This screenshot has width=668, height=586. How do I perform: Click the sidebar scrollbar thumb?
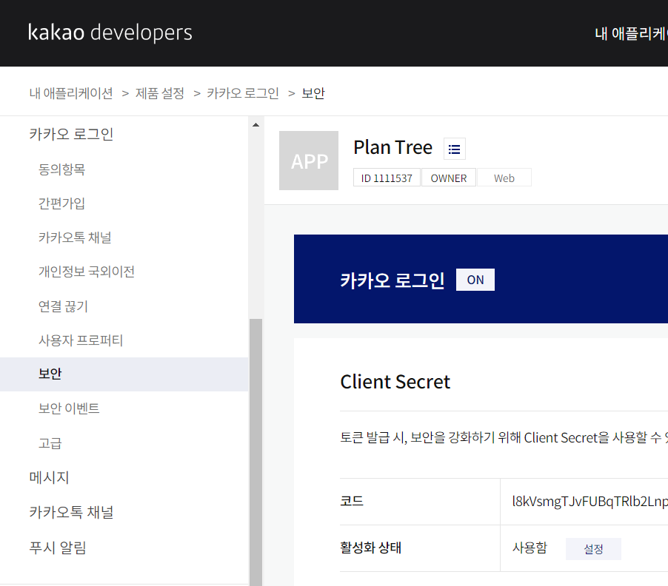[x=255, y=452]
